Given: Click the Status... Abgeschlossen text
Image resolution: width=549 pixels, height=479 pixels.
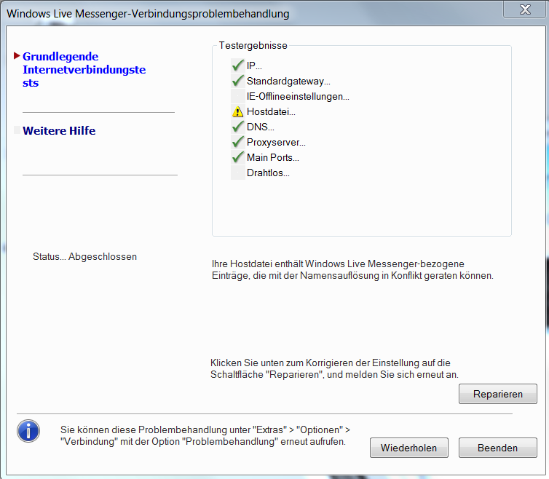Looking at the screenshot, I should point(84,257).
